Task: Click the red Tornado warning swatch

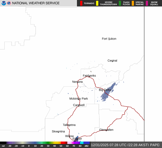Action: click(81, 3)
